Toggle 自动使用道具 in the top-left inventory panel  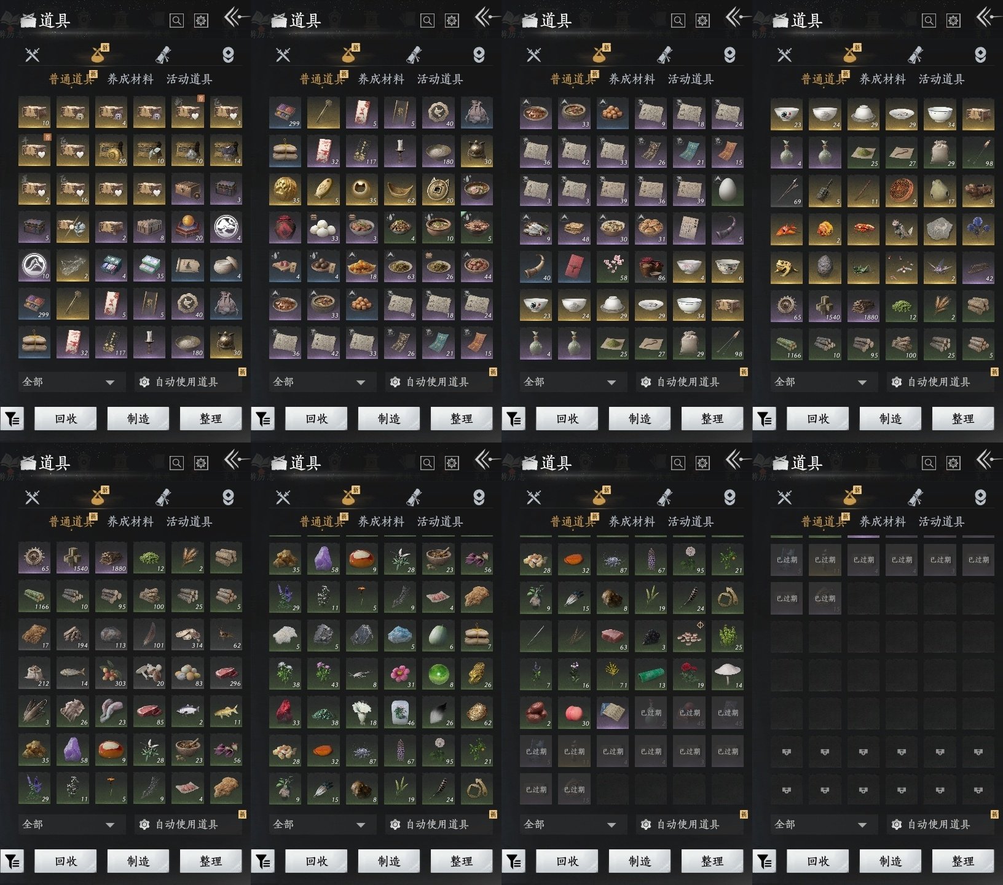click(187, 382)
